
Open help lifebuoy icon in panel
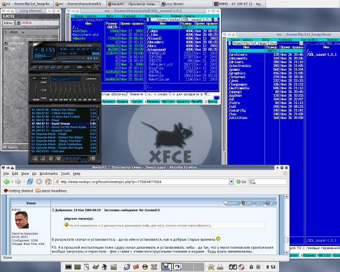241,267
